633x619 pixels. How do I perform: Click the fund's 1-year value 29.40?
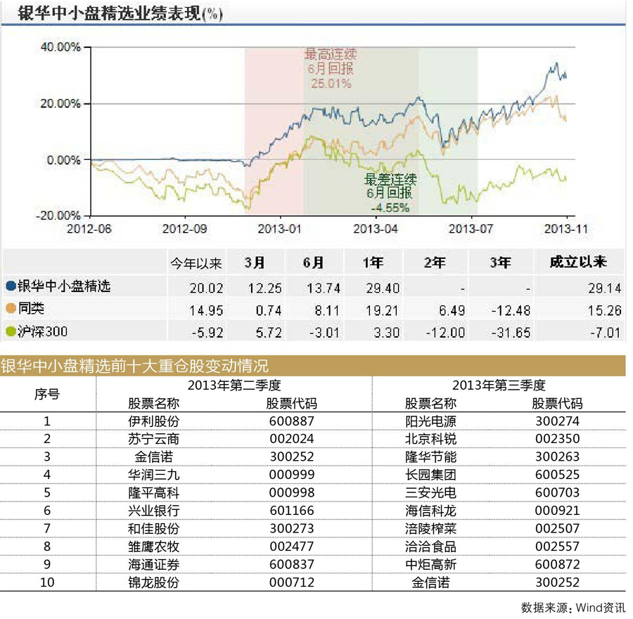[x=383, y=288]
